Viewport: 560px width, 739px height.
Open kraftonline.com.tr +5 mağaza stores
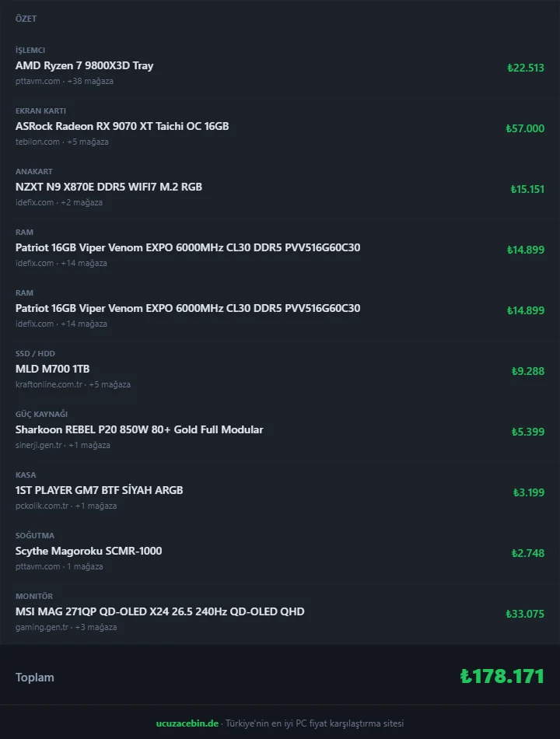point(72,384)
